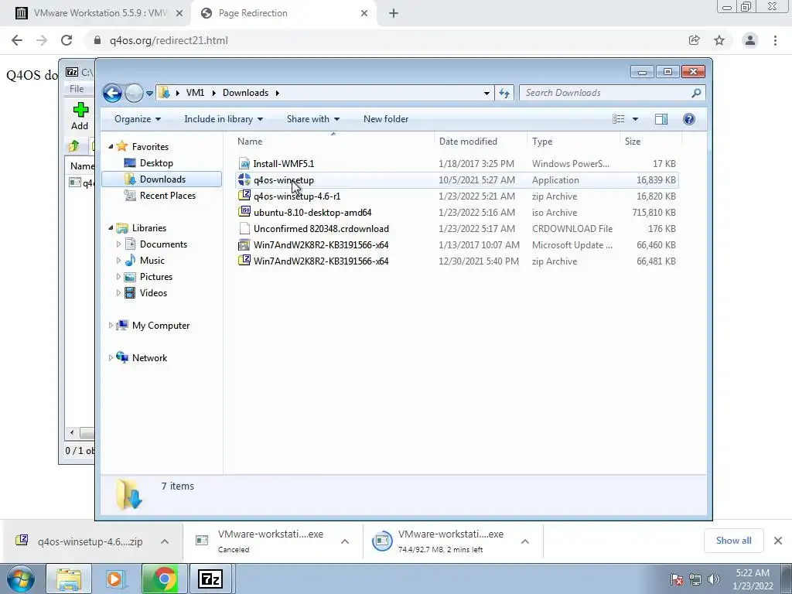This screenshot has width=792, height=594.
Task: Open Network in navigation pane
Action: coord(149,358)
